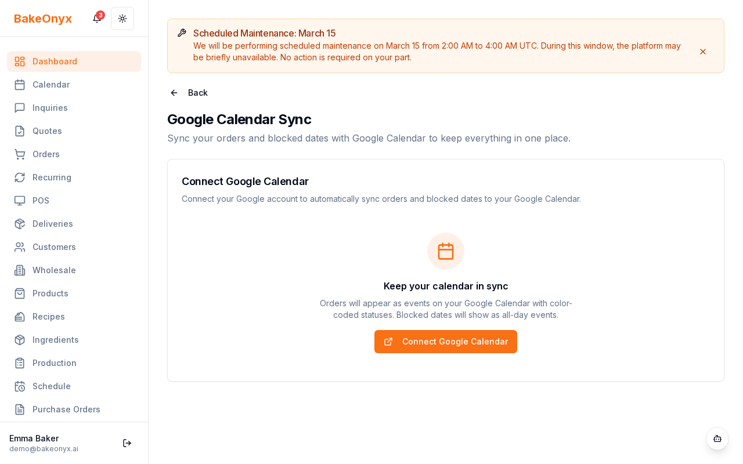
Task: Click the back arrow icon
Action: tap(174, 93)
